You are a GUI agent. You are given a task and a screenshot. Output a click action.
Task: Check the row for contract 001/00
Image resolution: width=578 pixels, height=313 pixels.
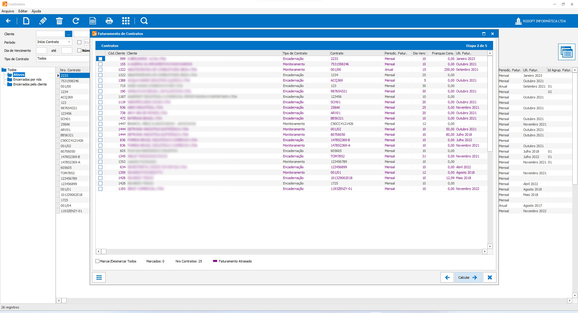click(100, 70)
